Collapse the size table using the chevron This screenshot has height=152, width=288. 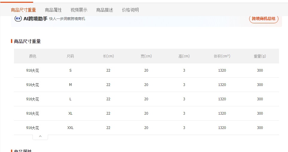pyautogui.click(x=40, y=136)
